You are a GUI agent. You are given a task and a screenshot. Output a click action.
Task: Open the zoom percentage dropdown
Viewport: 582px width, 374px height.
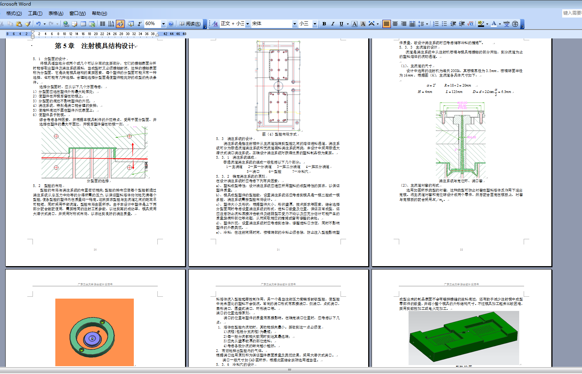(x=163, y=24)
